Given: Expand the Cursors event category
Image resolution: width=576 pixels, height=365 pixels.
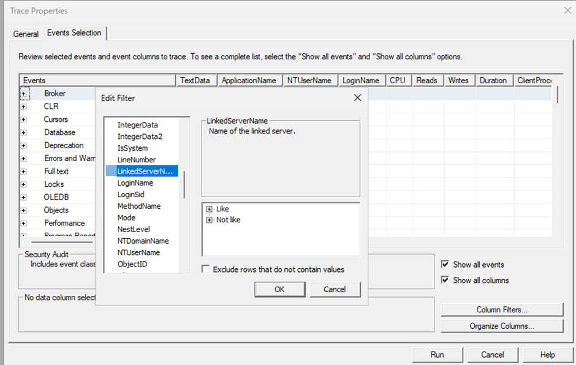Looking at the screenshot, I should click(x=23, y=119).
